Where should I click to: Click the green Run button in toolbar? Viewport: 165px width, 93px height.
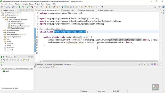click(28, 7)
